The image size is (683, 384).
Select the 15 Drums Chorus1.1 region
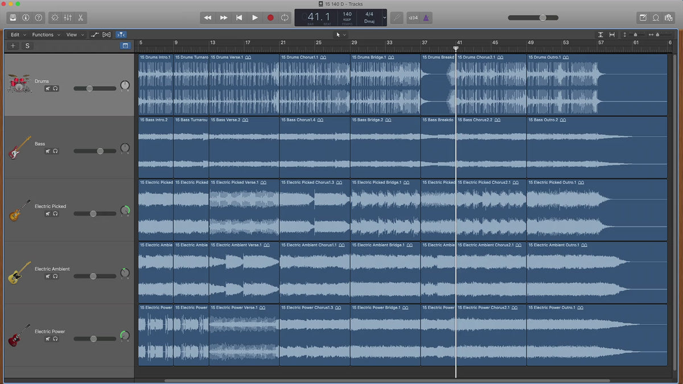[x=314, y=85]
